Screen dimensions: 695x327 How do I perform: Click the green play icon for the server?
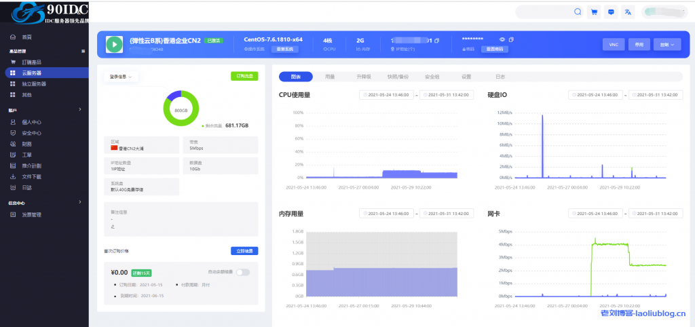click(113, 44)
